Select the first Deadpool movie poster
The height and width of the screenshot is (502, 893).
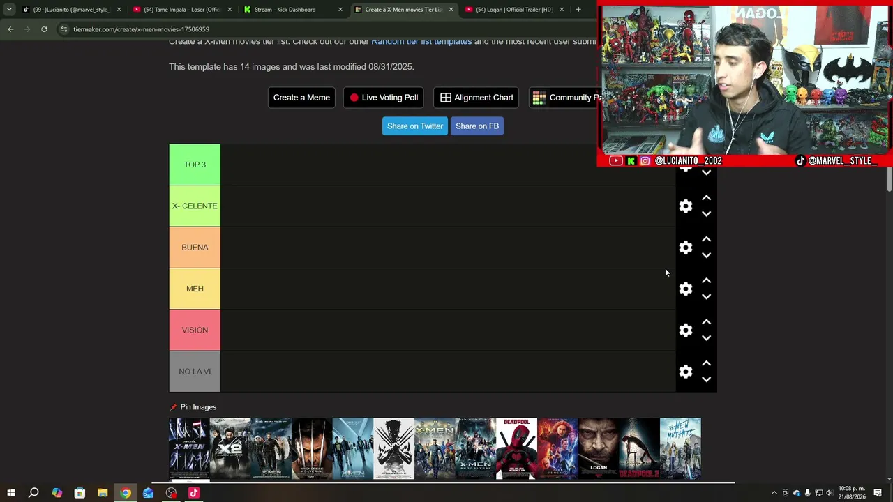click(516, 448)
